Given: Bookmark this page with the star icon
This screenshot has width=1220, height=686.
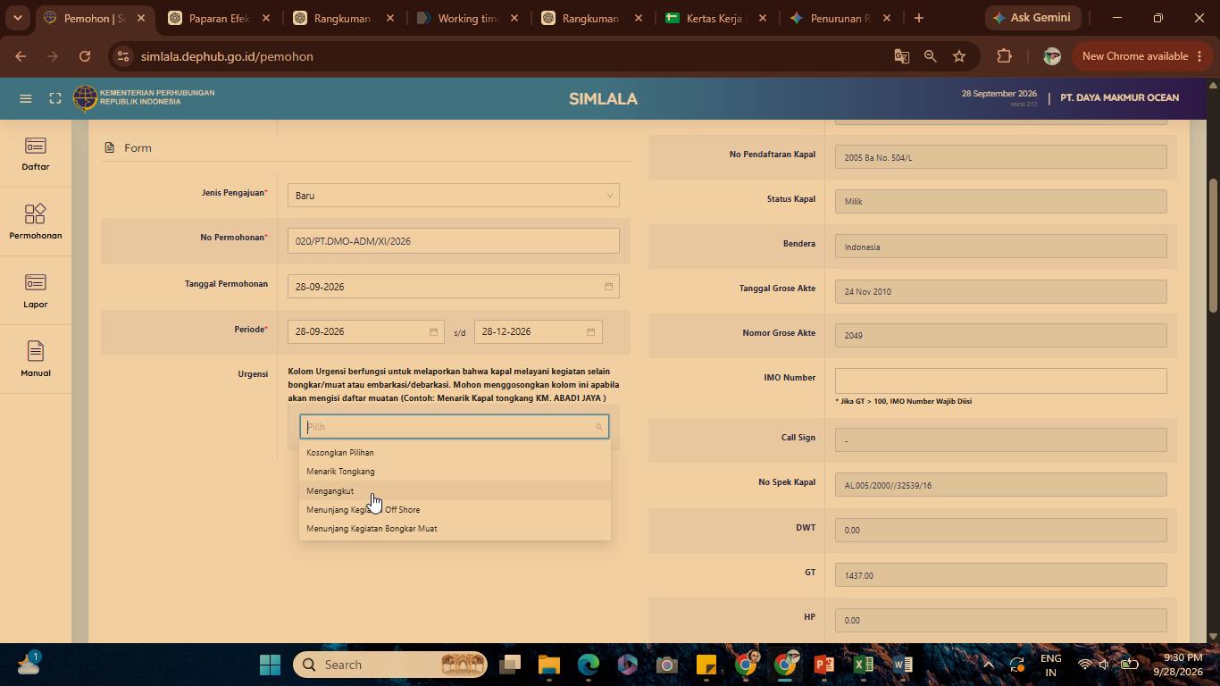Looking at the screenshot, I should (x=959, y=56).
